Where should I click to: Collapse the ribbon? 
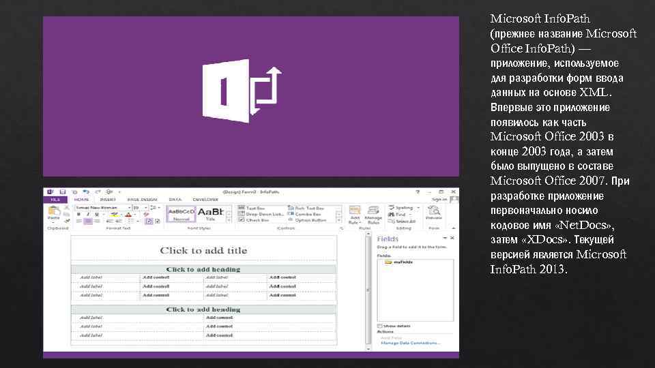coord(454,228)
